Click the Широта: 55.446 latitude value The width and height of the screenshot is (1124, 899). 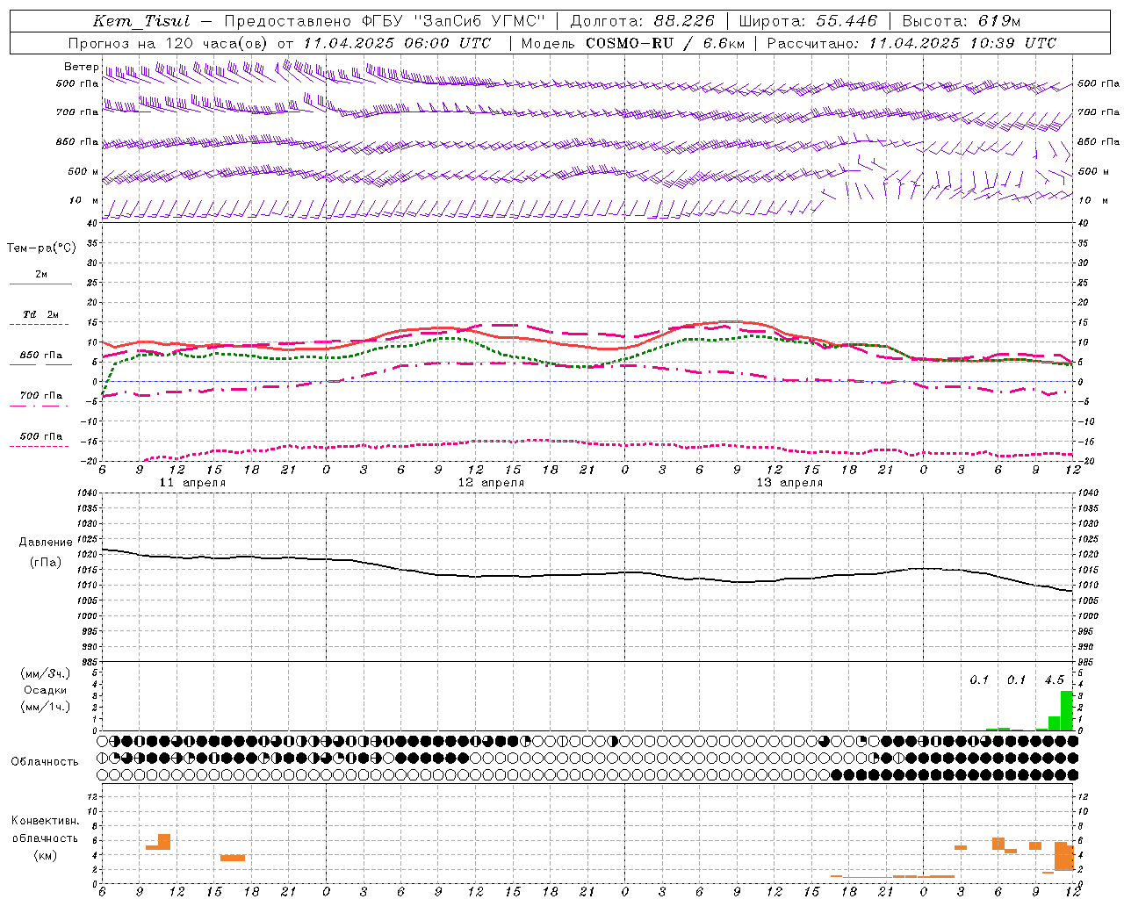tap(808, 21)
